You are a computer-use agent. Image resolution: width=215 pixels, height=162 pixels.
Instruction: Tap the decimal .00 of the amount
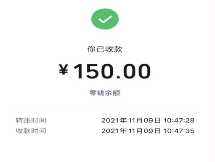point(134,71)
